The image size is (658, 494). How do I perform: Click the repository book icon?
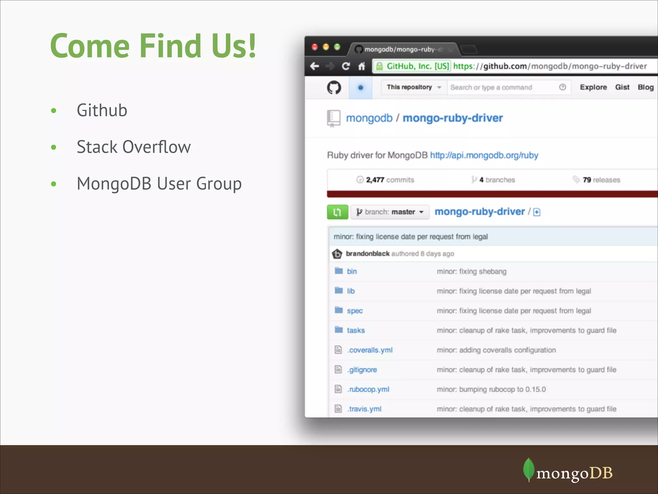tap(333, 119)
